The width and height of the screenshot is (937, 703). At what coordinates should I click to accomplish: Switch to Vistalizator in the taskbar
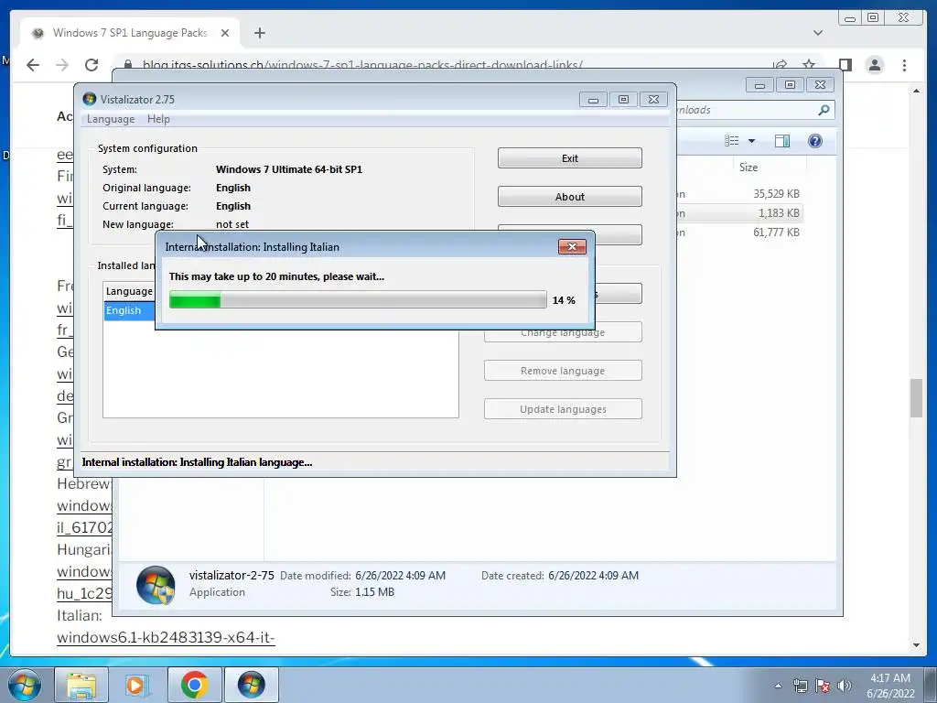point(251,685)
